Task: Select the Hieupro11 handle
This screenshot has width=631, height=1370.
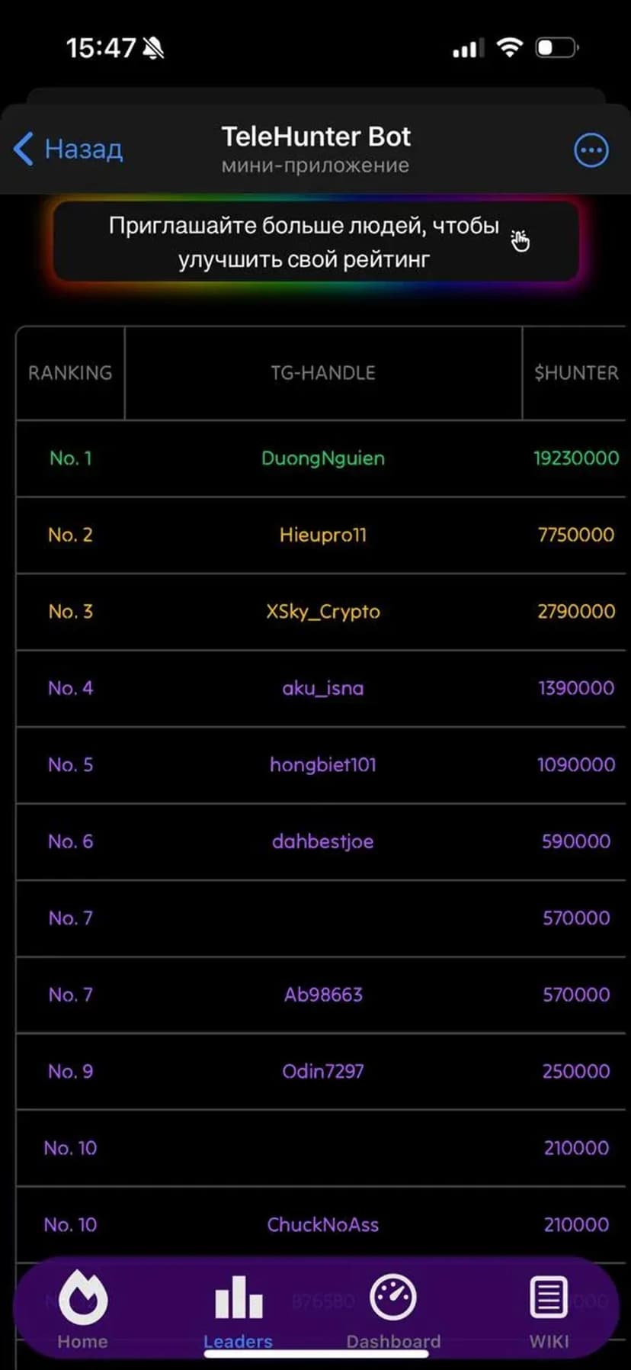Action: point(323,535)
